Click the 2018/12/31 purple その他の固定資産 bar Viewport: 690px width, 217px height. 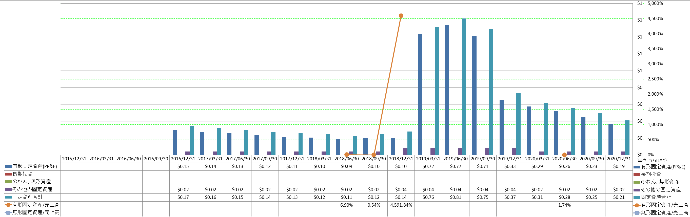click(405, 151)
